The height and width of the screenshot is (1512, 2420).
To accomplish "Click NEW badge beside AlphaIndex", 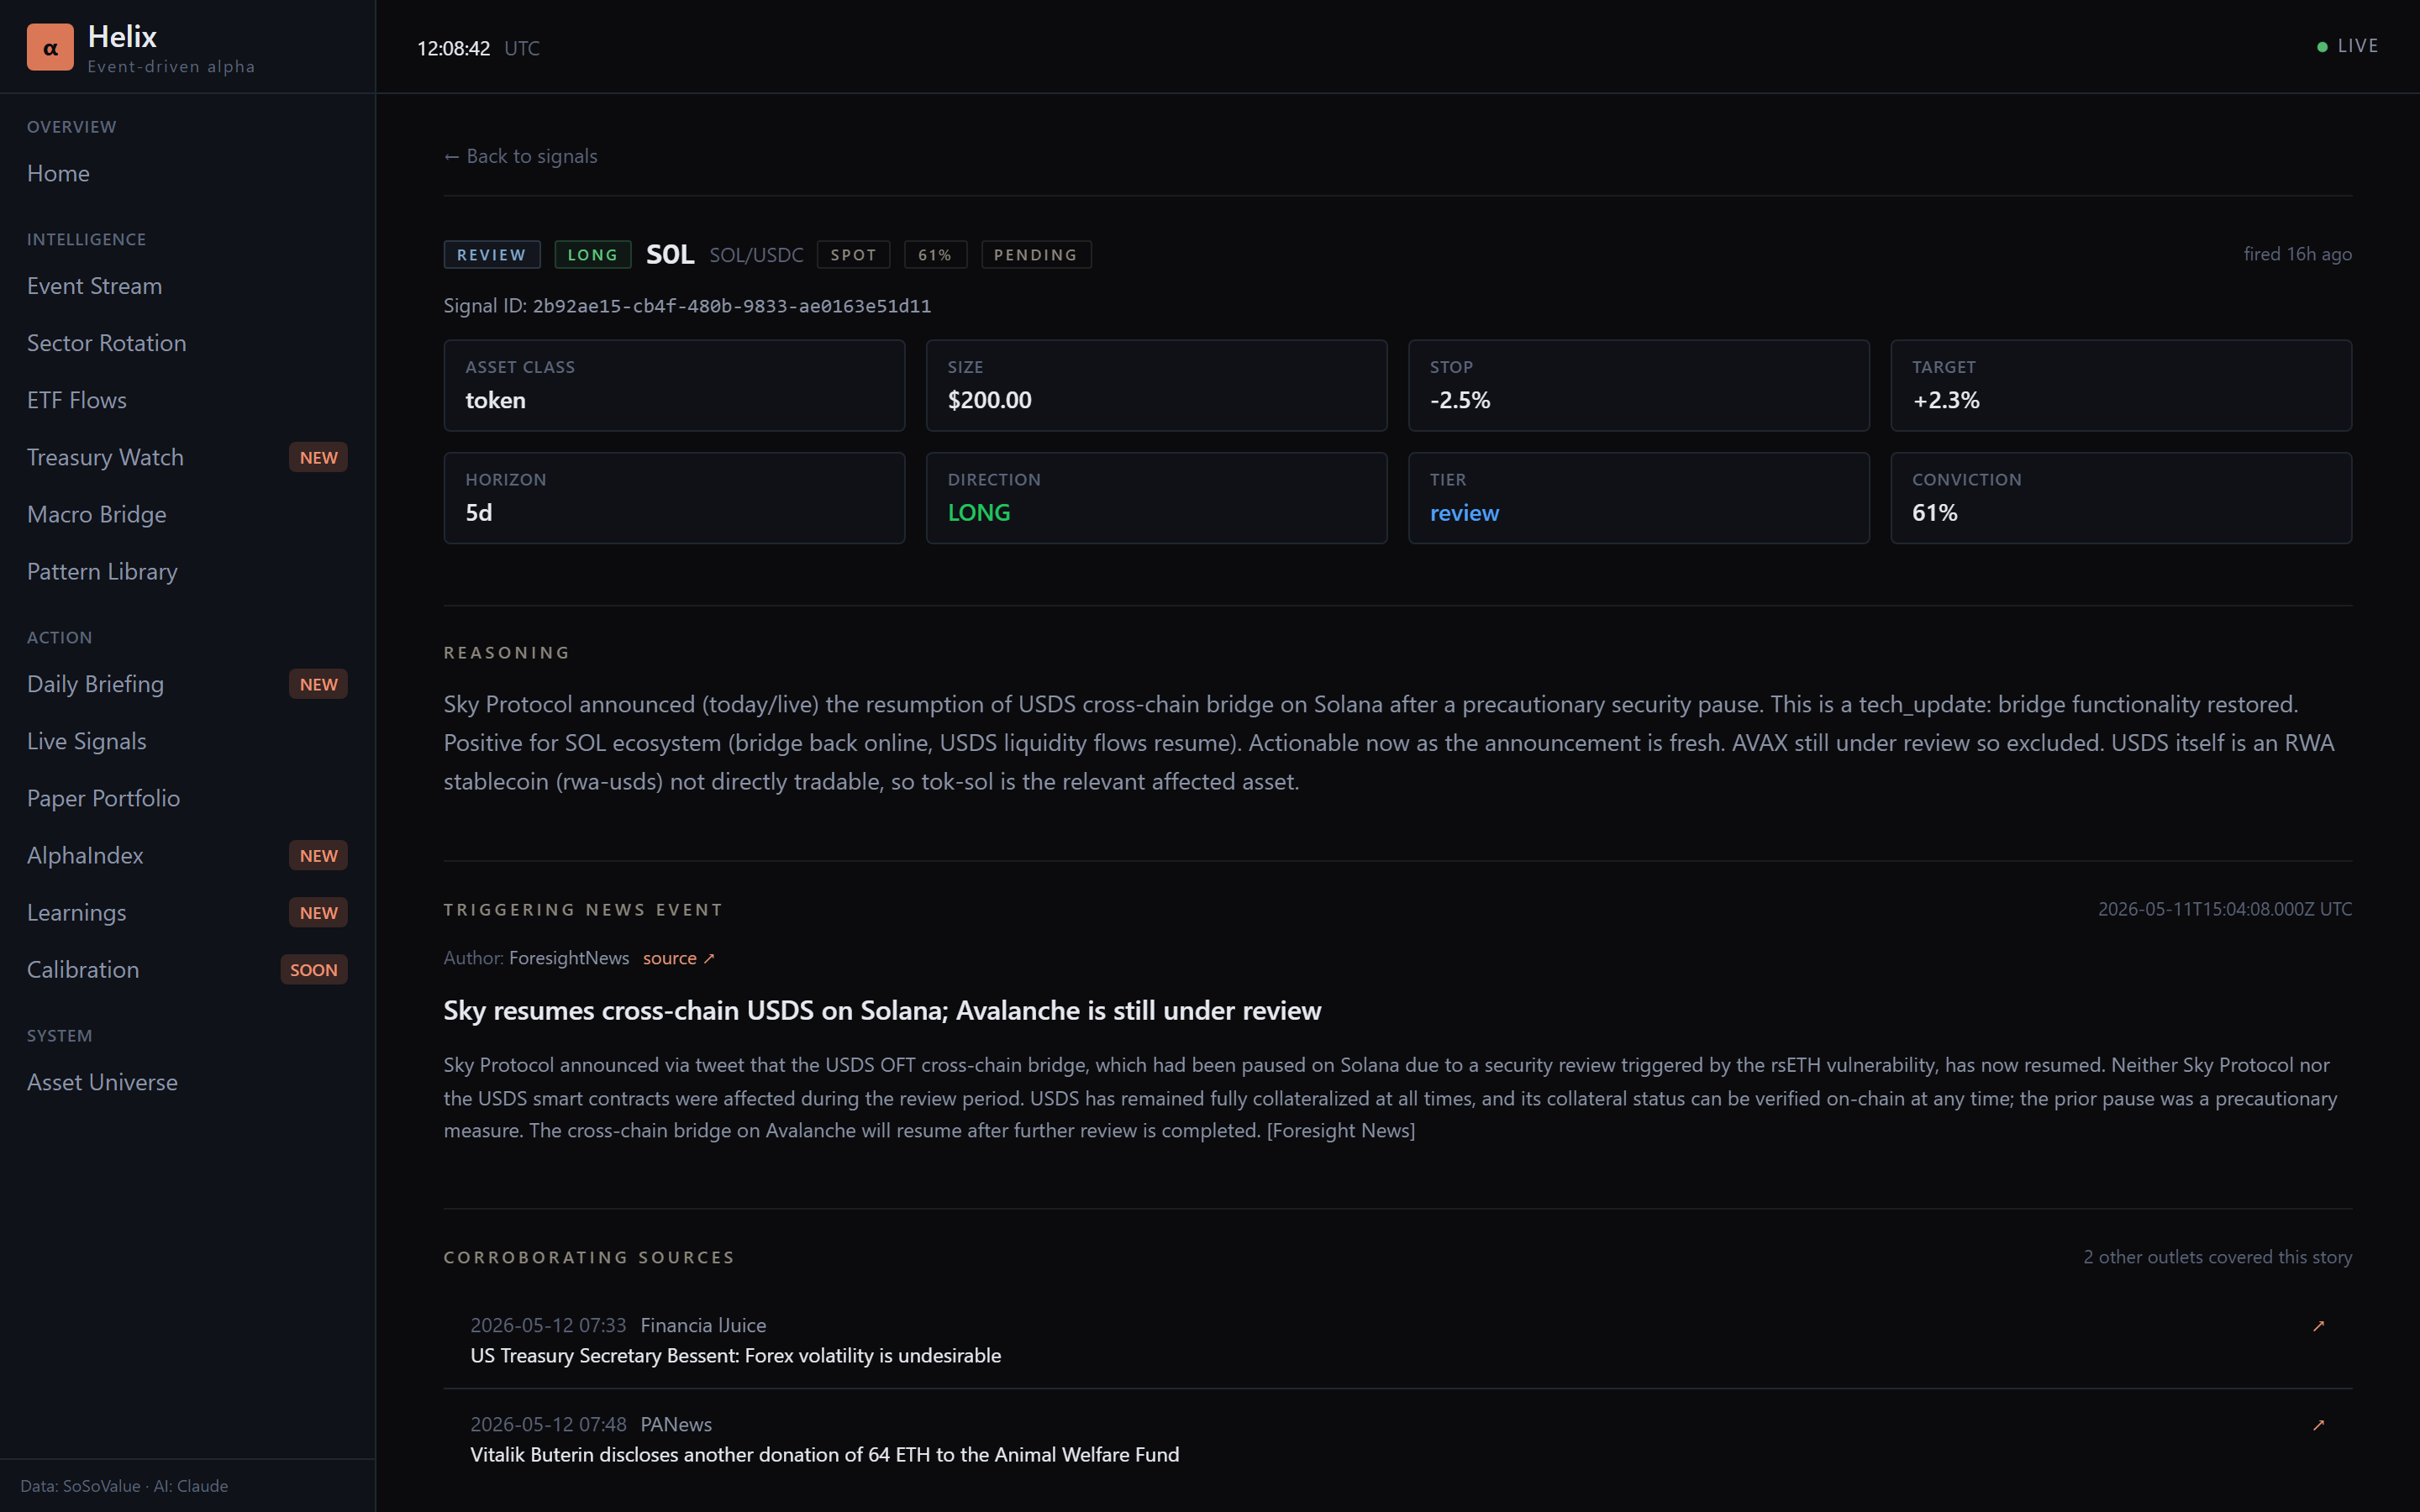I will [318, 855].
